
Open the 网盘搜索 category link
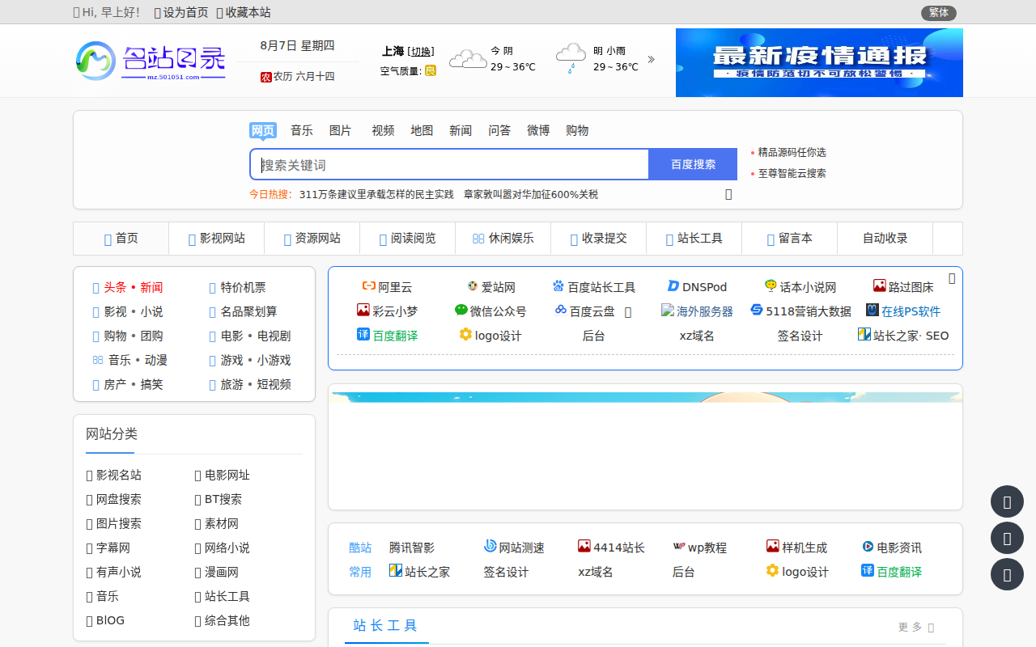[118, 500]
